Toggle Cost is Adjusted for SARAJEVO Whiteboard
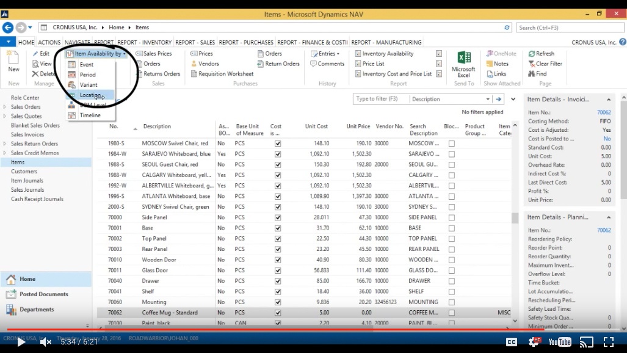 pos(278,154)
